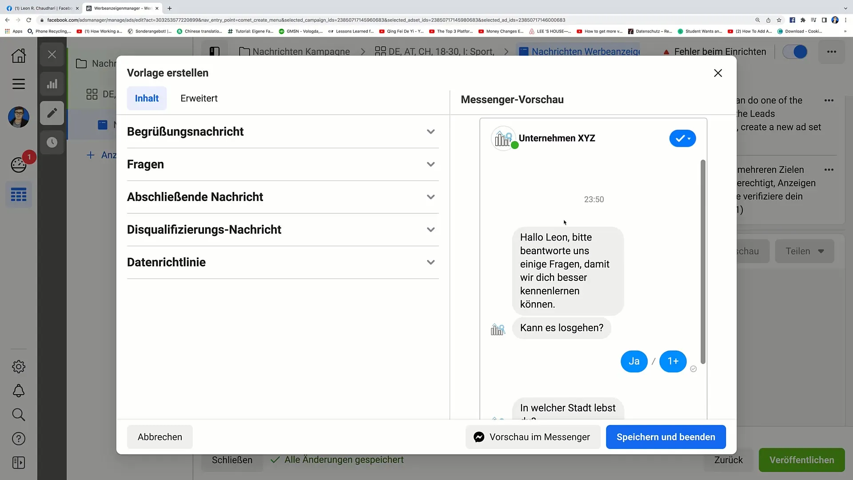The height and width of the screenshot is (480, 853).
Task: Toggle the ad on/off switch in header
Action: tap(795, 52)
